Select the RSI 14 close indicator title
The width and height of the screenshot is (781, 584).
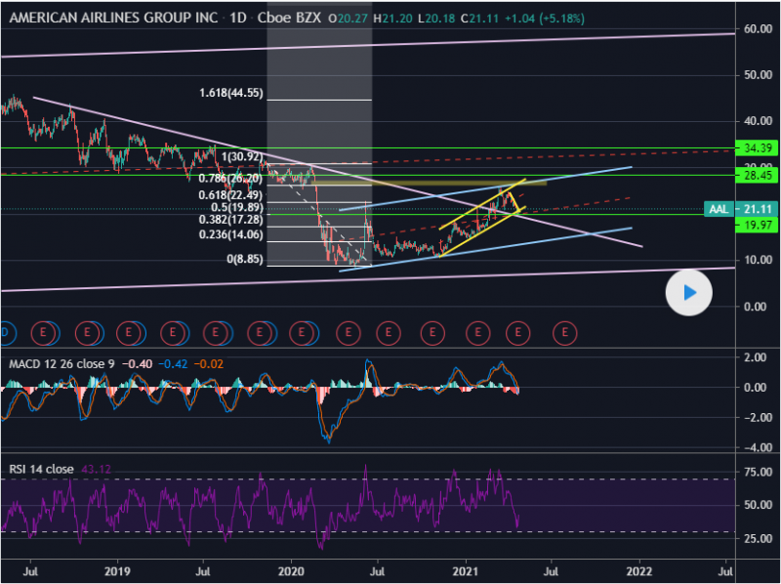click(41, 470)
